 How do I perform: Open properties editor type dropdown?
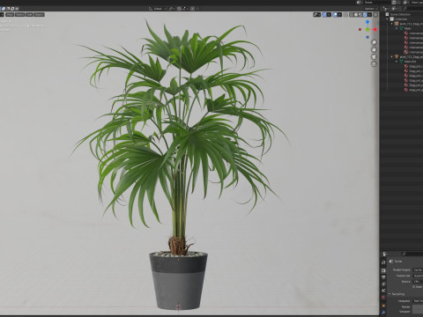pos(385,254)
